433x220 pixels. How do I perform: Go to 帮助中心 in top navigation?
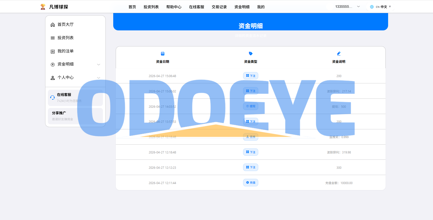pyautogui.click(x=174, y=7)
